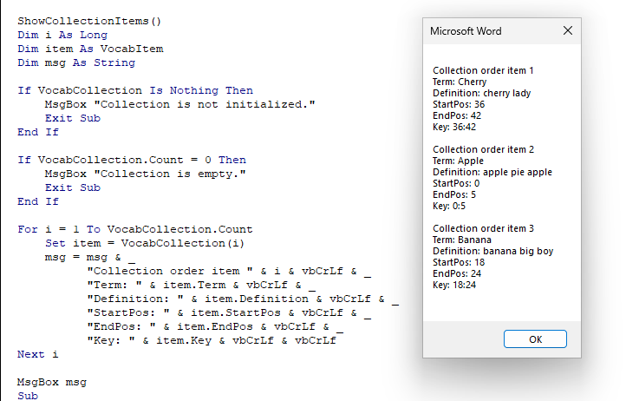Click the '"Collection order item "' code line
Screen dimensions: 626x401
coord(229,271)
